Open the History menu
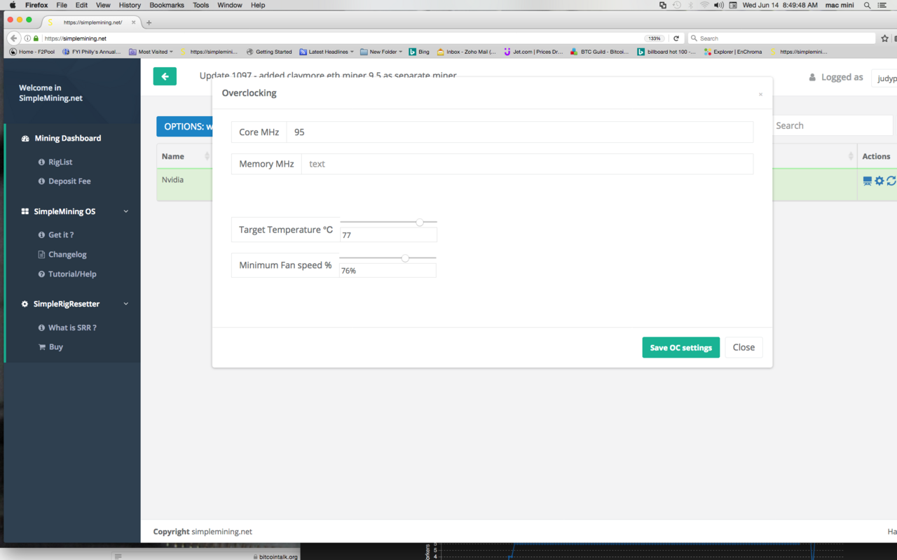897x560 pixels. (130, 5)
